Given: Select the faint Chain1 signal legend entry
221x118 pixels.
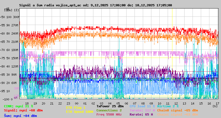Looking at the screenshot, I should pos(177,114).
